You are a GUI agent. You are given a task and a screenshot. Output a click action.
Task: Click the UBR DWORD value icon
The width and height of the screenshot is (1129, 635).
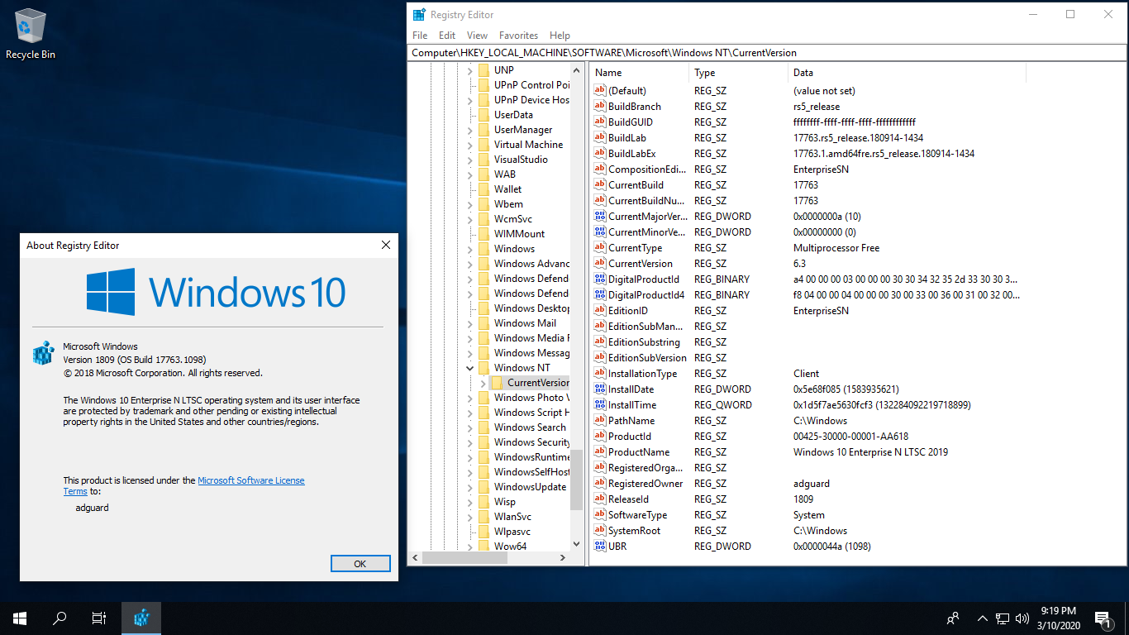coord(601,547)
